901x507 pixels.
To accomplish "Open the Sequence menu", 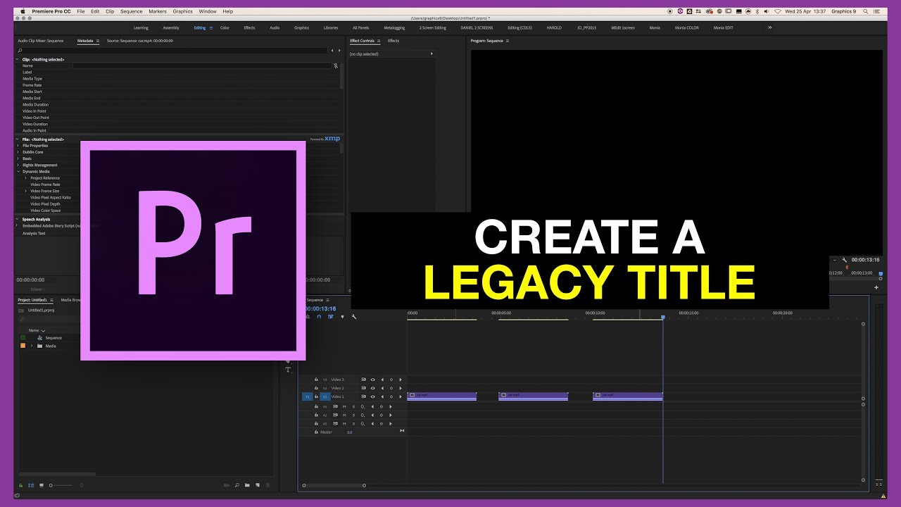I will pyautogui.click(x=132, y=11).
